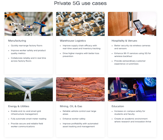Select 'Enhance worker safety' bullet
Image resolution: width=163 pixels, height=140 pixels.
point(74,119)
